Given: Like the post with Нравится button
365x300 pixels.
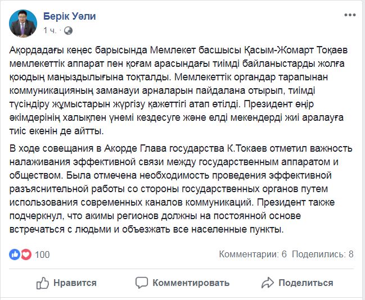Looking at the screenshot, I should [66, 283].
